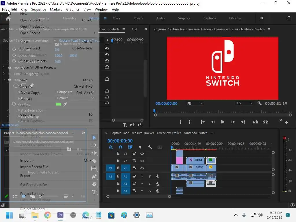Image resolution: width=296 pixels, height=222 pixels.
Task: Go to Out point
Action: coord(243,122)
